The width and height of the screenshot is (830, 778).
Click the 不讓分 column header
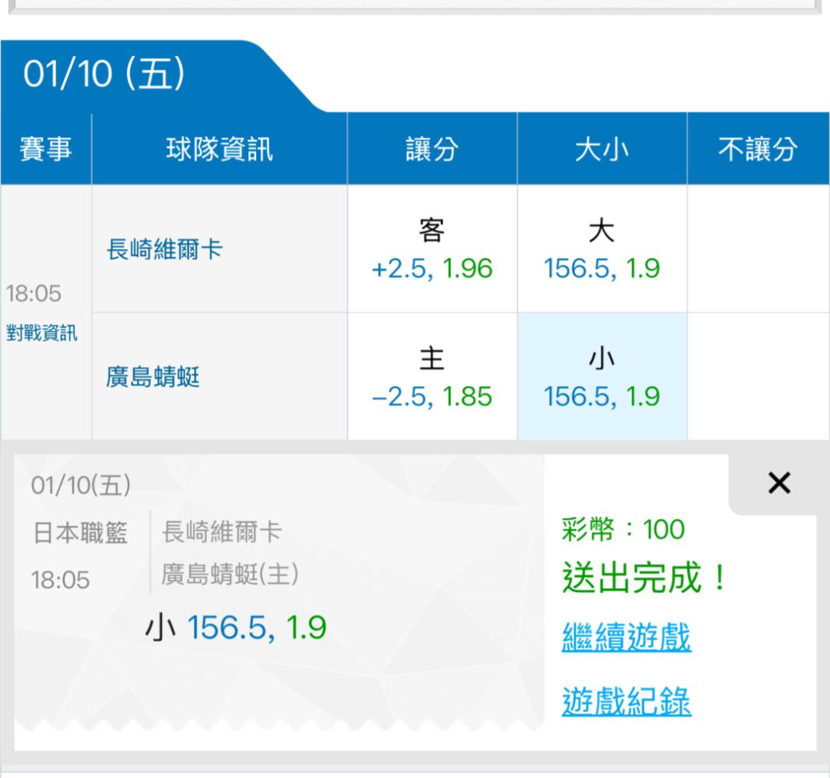(757, 150)
